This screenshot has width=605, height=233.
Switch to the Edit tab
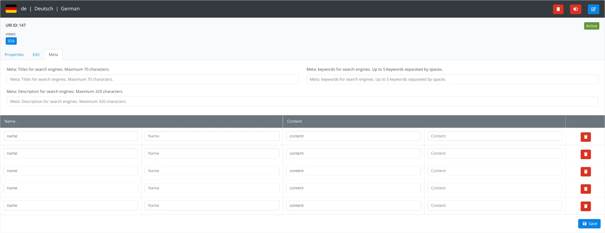pyautogui.click(x=36, y=55)
